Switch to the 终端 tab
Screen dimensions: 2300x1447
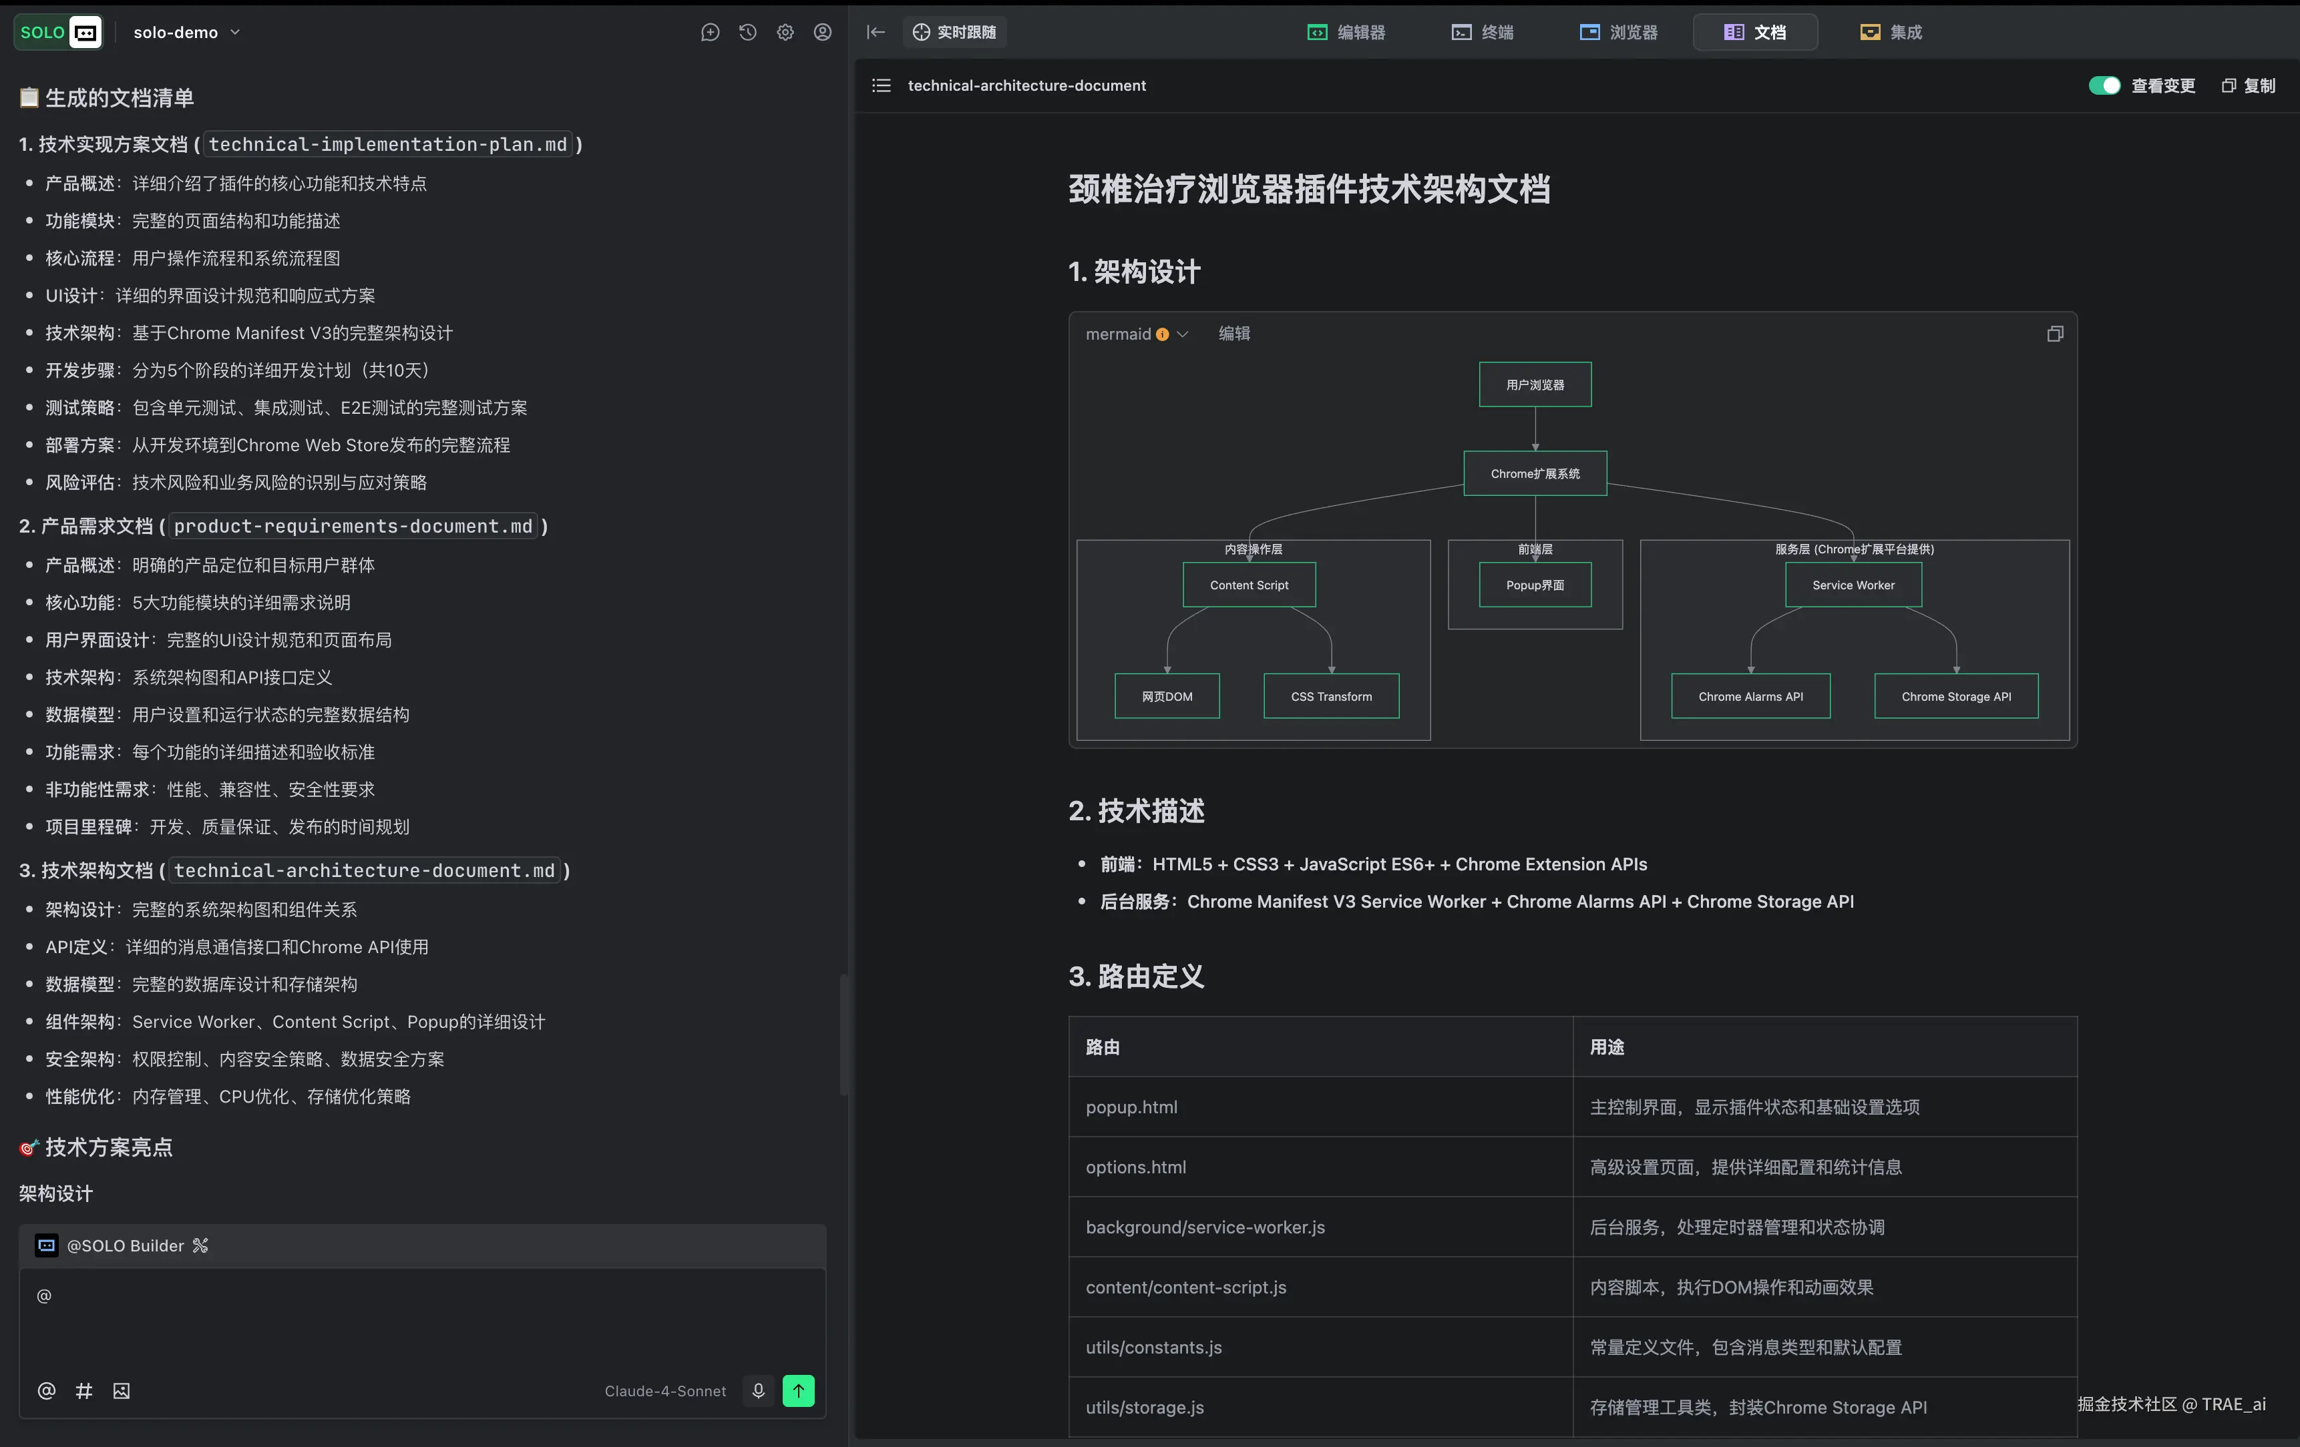[x=1483, y=33]
